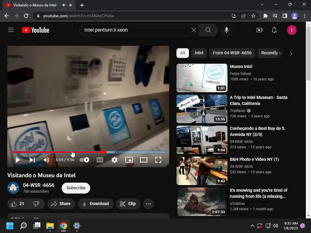311x233 pixels.
Task: Create a Clip from the video
Action: coord(128,204)
